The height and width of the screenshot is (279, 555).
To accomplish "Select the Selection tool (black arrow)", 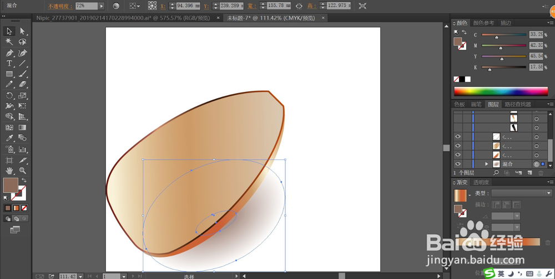I will tap(9, 31).
